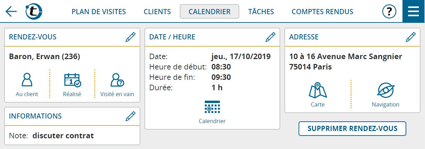The height and width of the screenshot is (149, 425).
Task: Open client name Baron, Erwan (236)
Action: tap(45, 56)
